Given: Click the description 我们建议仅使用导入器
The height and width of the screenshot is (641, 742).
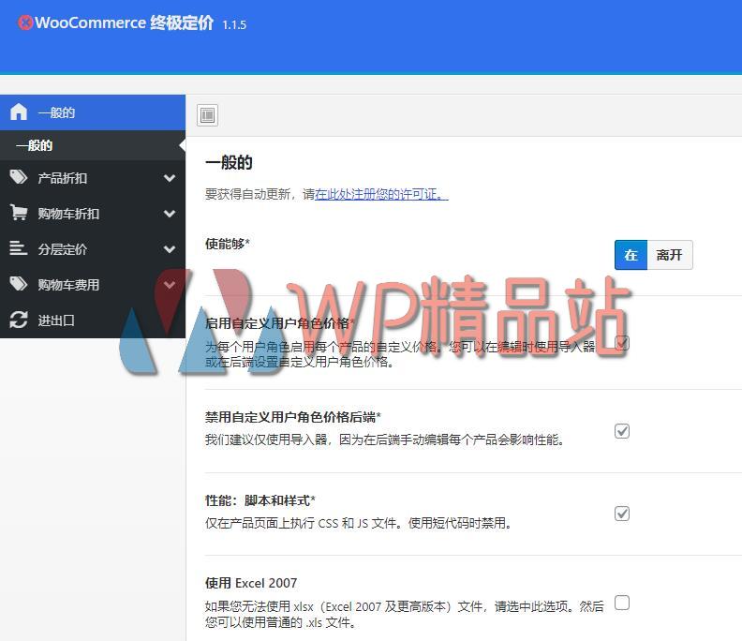Looking at the screenshot, I should [x=385, y=440].
